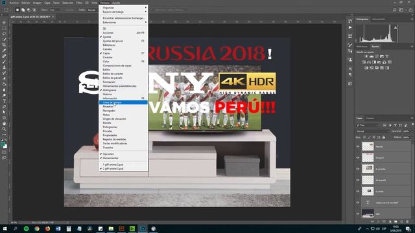Viewport: 415px width, 233px height.
Task: Uncheck Ajustes panel in Ventana menu
Action: (x=123, y=37)
